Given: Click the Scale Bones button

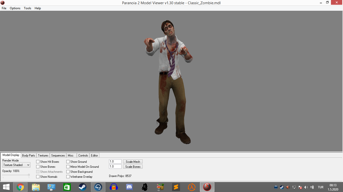Looking at the screenshot, I should tap(133, 167).
